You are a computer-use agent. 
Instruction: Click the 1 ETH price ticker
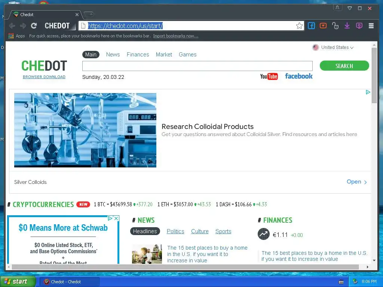pyautogui.click(x=184, y=204)
